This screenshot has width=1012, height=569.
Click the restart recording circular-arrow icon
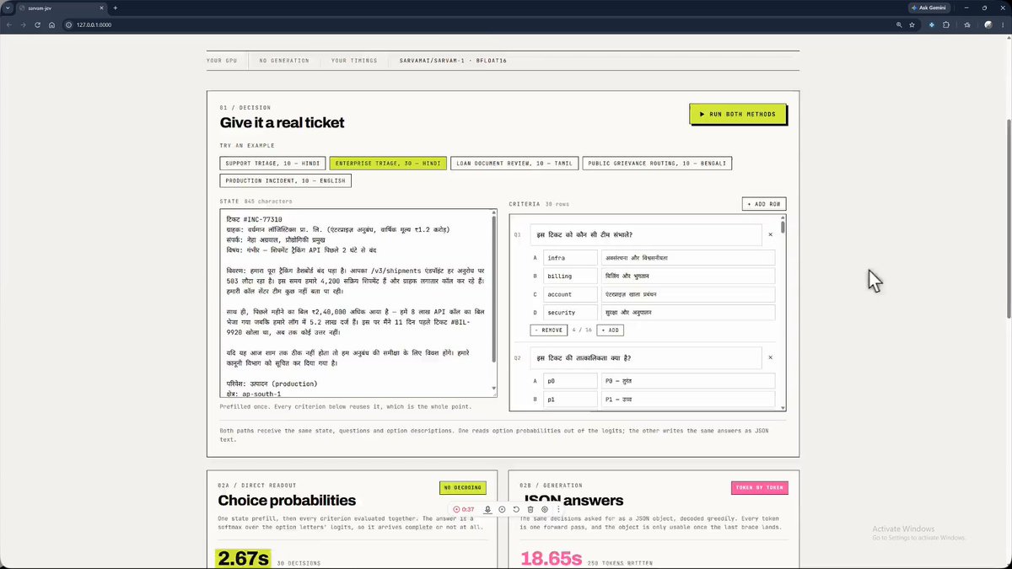point(516,509)
